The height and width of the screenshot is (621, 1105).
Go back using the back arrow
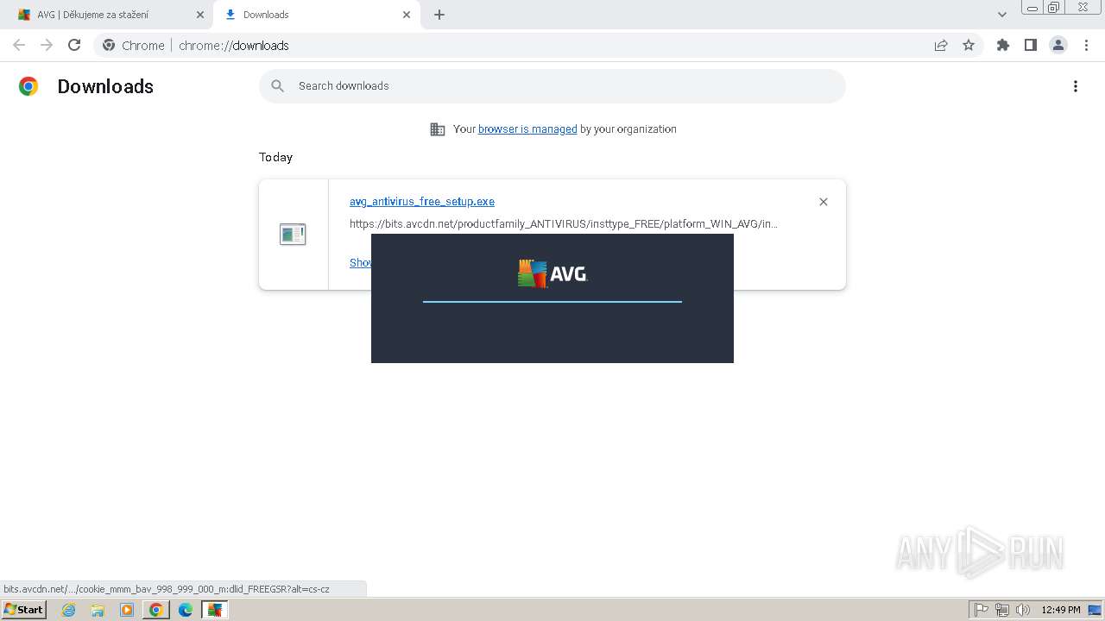point(19,45)
